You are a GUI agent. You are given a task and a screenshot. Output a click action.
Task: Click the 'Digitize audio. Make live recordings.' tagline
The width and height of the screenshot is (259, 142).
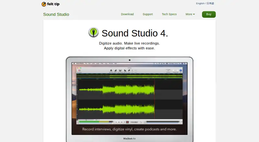click(x=129, y=43)
